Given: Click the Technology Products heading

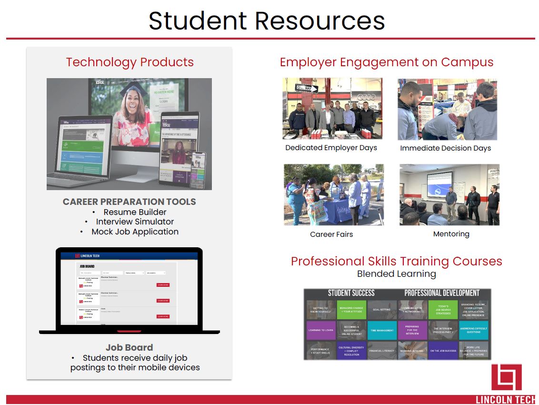Looking at the screenshot, I should [x=130, y=62].
